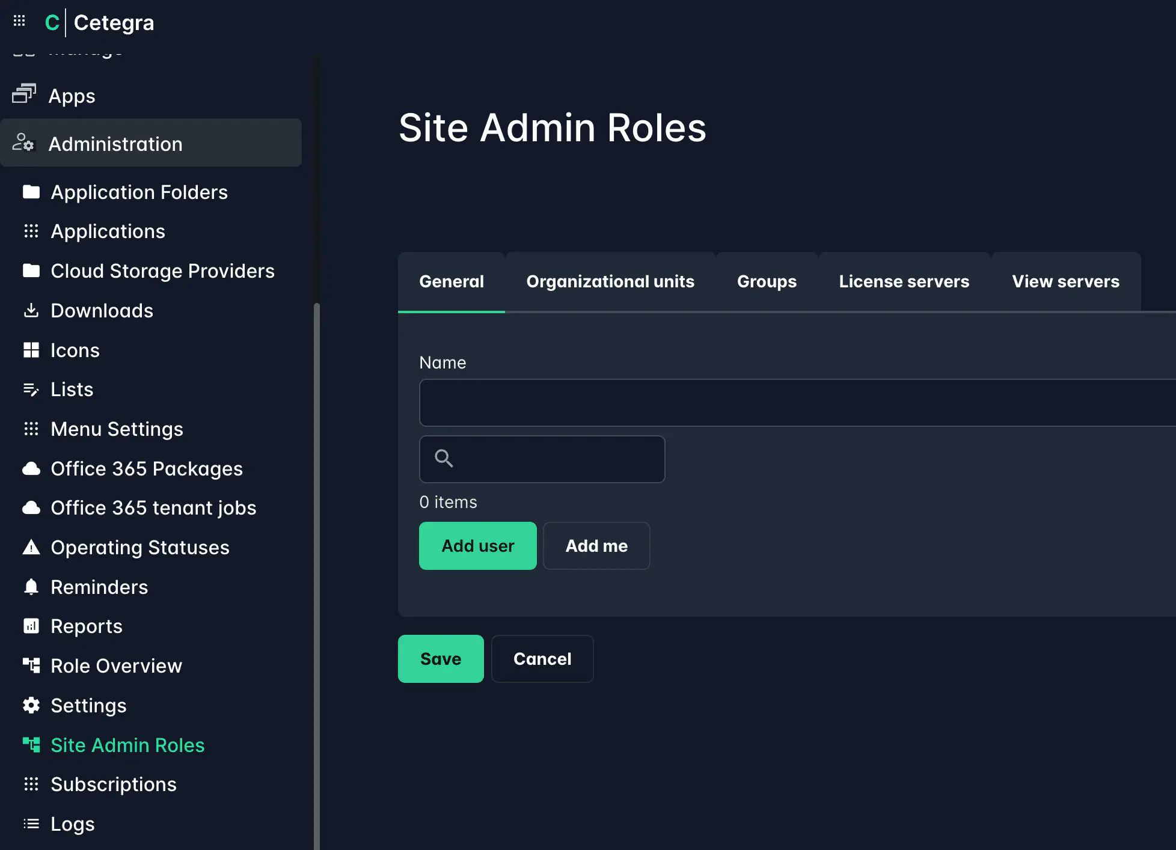This screenshot has width=1176, height=850.
Task: Click the app launcher grid icon
Action: (x=19, y=22)
